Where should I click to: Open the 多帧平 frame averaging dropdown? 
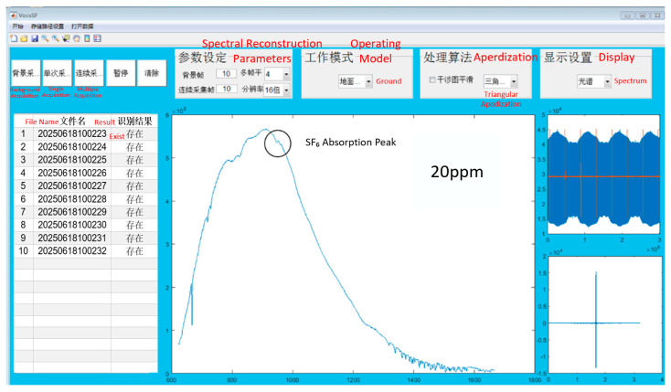click(277, 74)
